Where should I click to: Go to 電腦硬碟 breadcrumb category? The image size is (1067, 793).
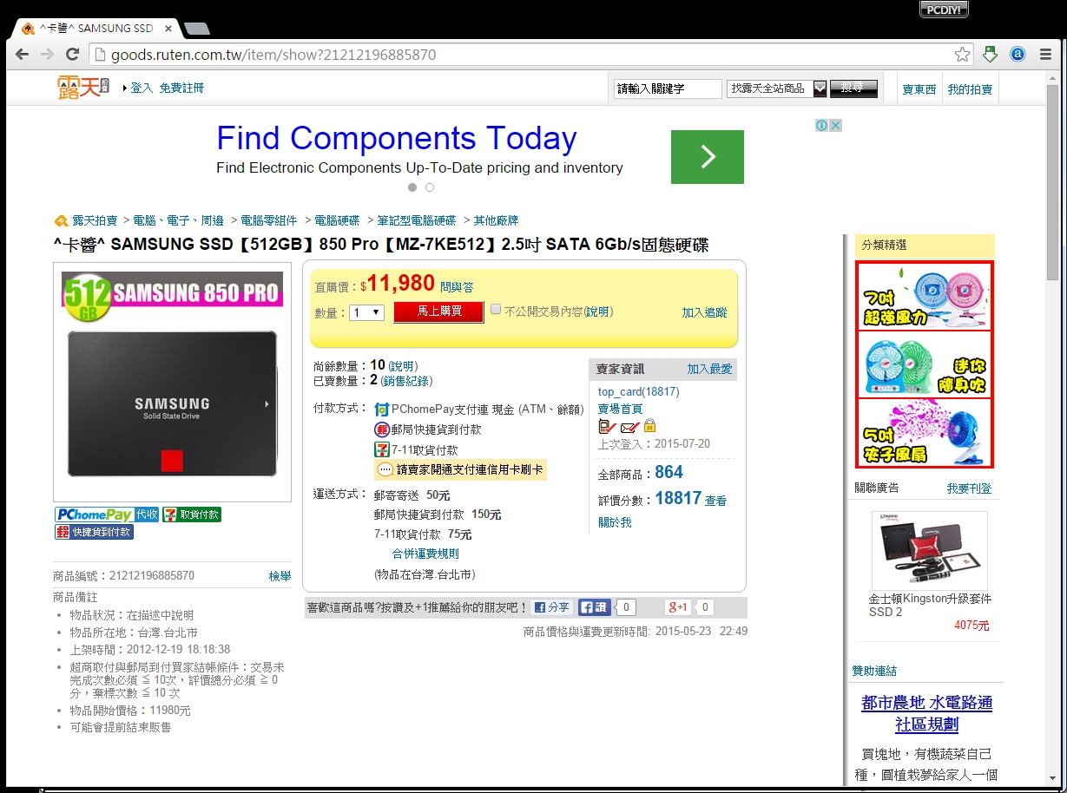(x=337, y=220)
